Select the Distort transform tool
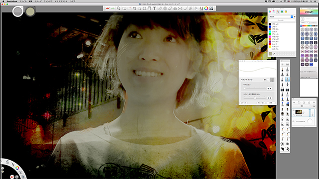Image resolution: width=319 pixels, height=179 pixels. coord(144,8)
